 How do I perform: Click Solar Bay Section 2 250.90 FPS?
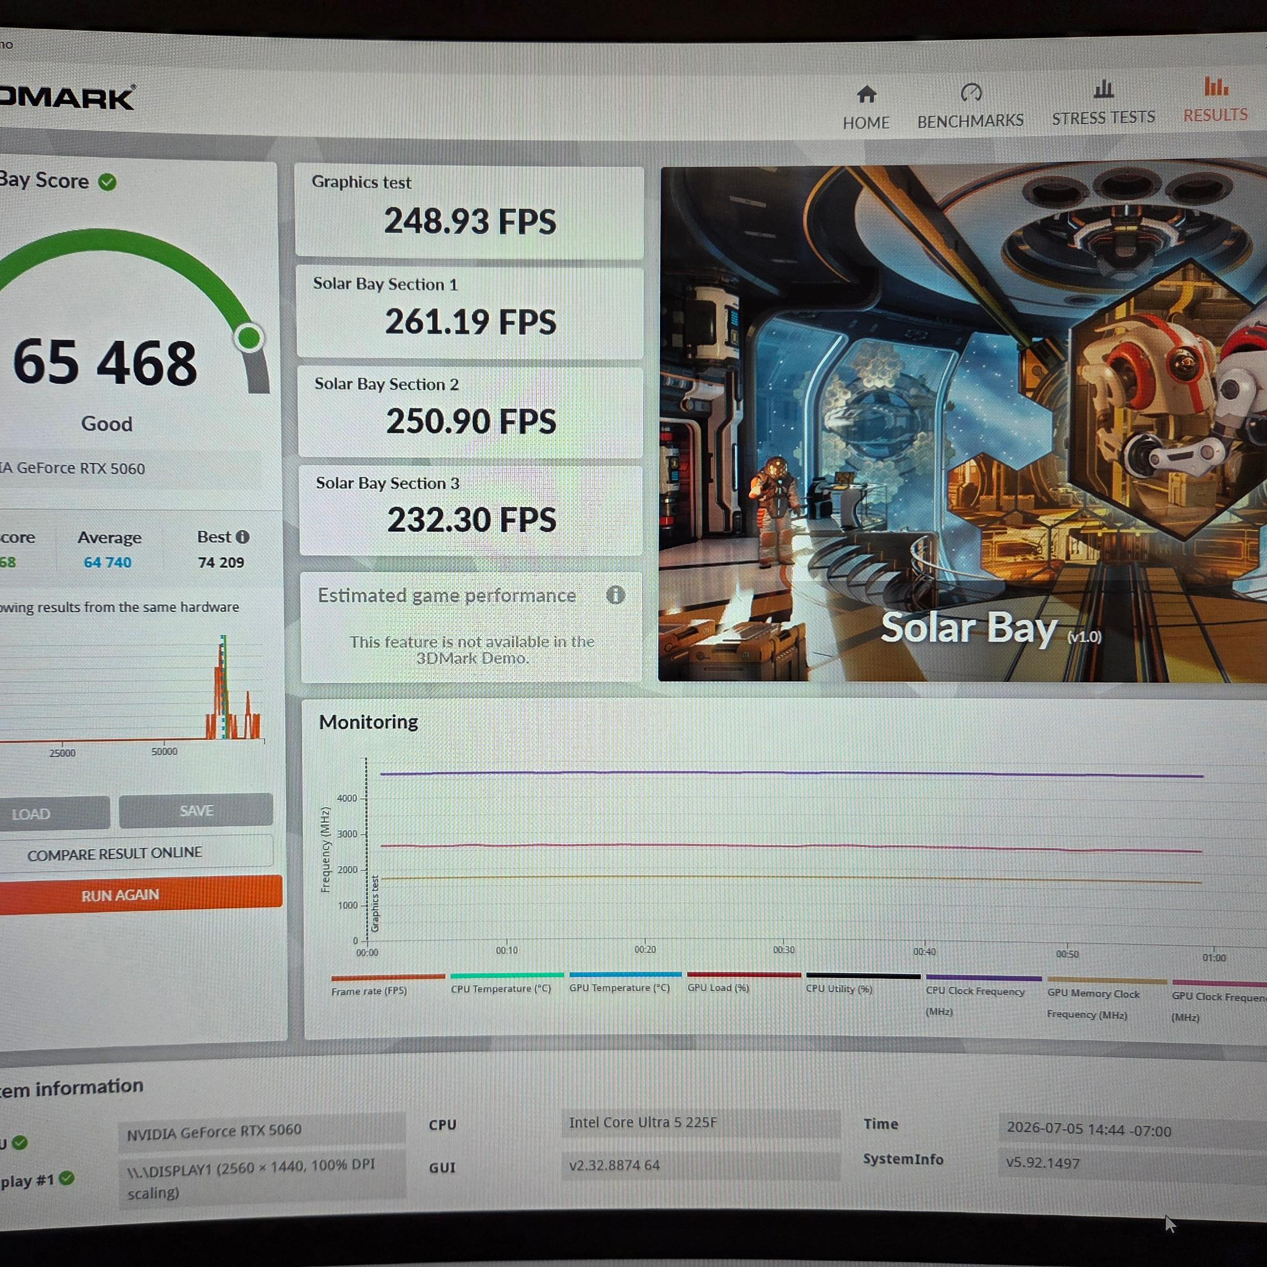pos(470,411)
